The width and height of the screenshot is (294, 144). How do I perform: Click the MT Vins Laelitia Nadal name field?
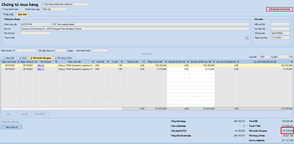[x=151, y=24]
